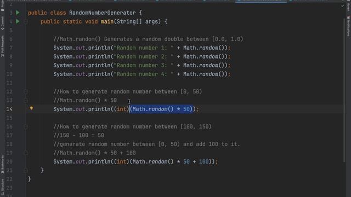Run the main method via gutter arrow
The image size is (351, 197).
(18, 21)
